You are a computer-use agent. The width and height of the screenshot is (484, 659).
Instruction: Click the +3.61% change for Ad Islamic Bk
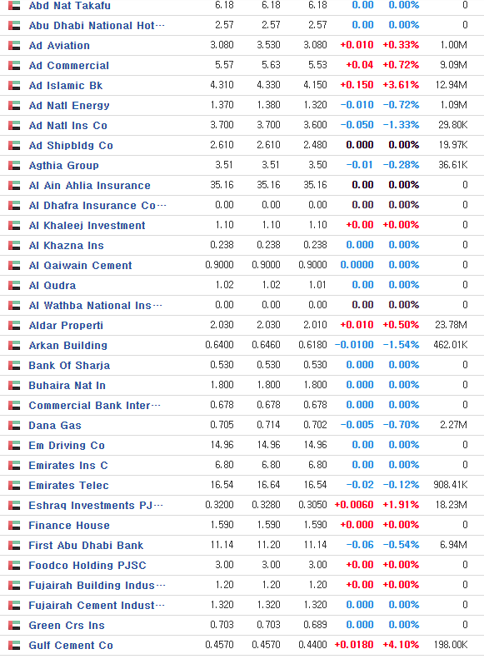click(401, 85)
